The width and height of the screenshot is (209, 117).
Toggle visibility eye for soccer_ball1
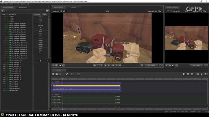tap(4, 82)
